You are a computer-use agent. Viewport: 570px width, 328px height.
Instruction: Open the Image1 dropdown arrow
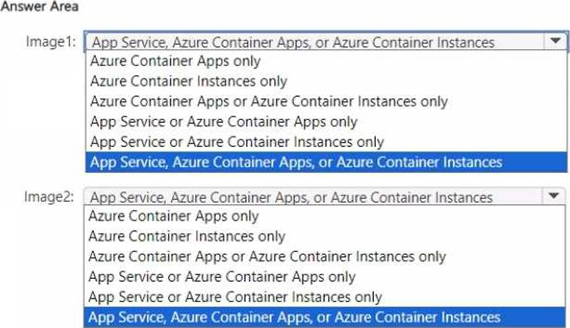point(553,41)
